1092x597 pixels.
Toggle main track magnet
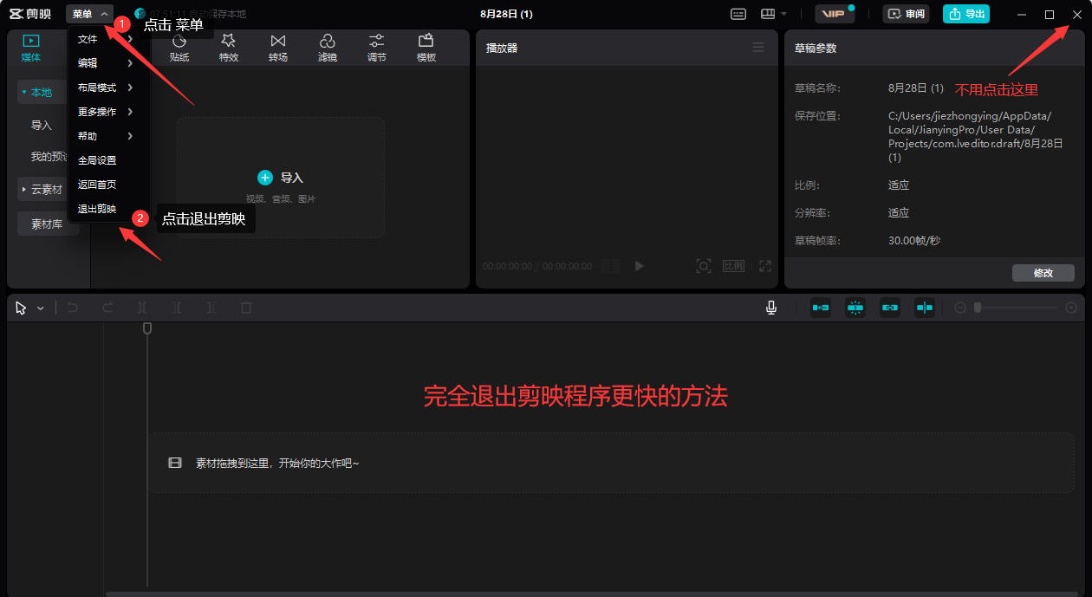coord(821,308)
